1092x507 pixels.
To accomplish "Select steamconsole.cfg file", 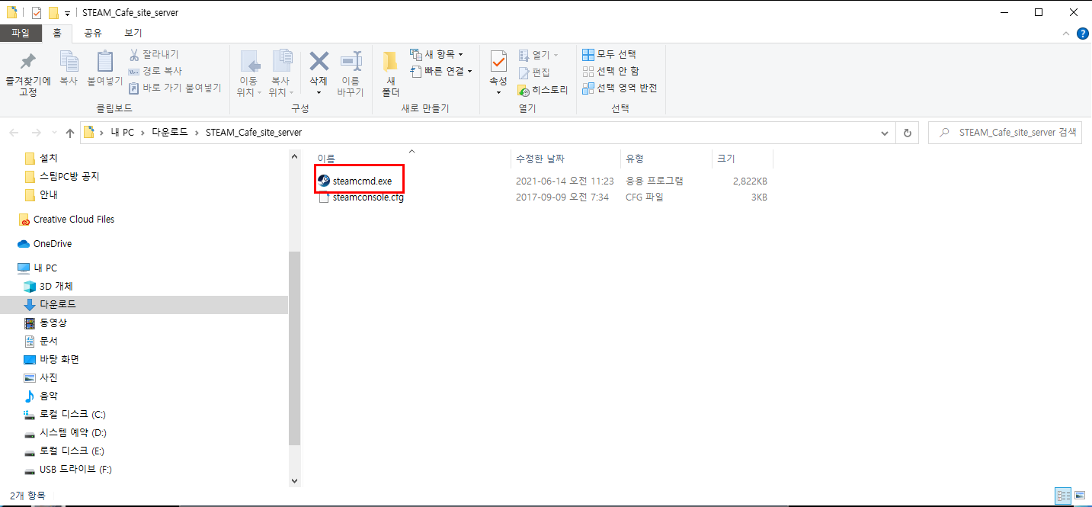I will tap(360, 197).
